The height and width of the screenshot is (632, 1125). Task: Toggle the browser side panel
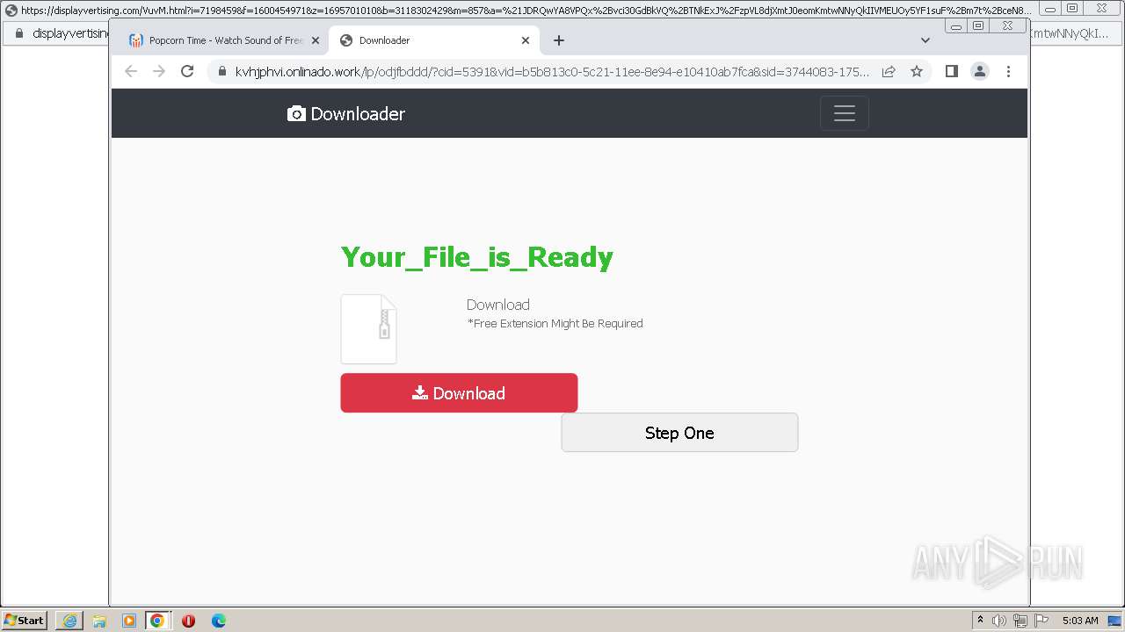[x=951, y=71]
